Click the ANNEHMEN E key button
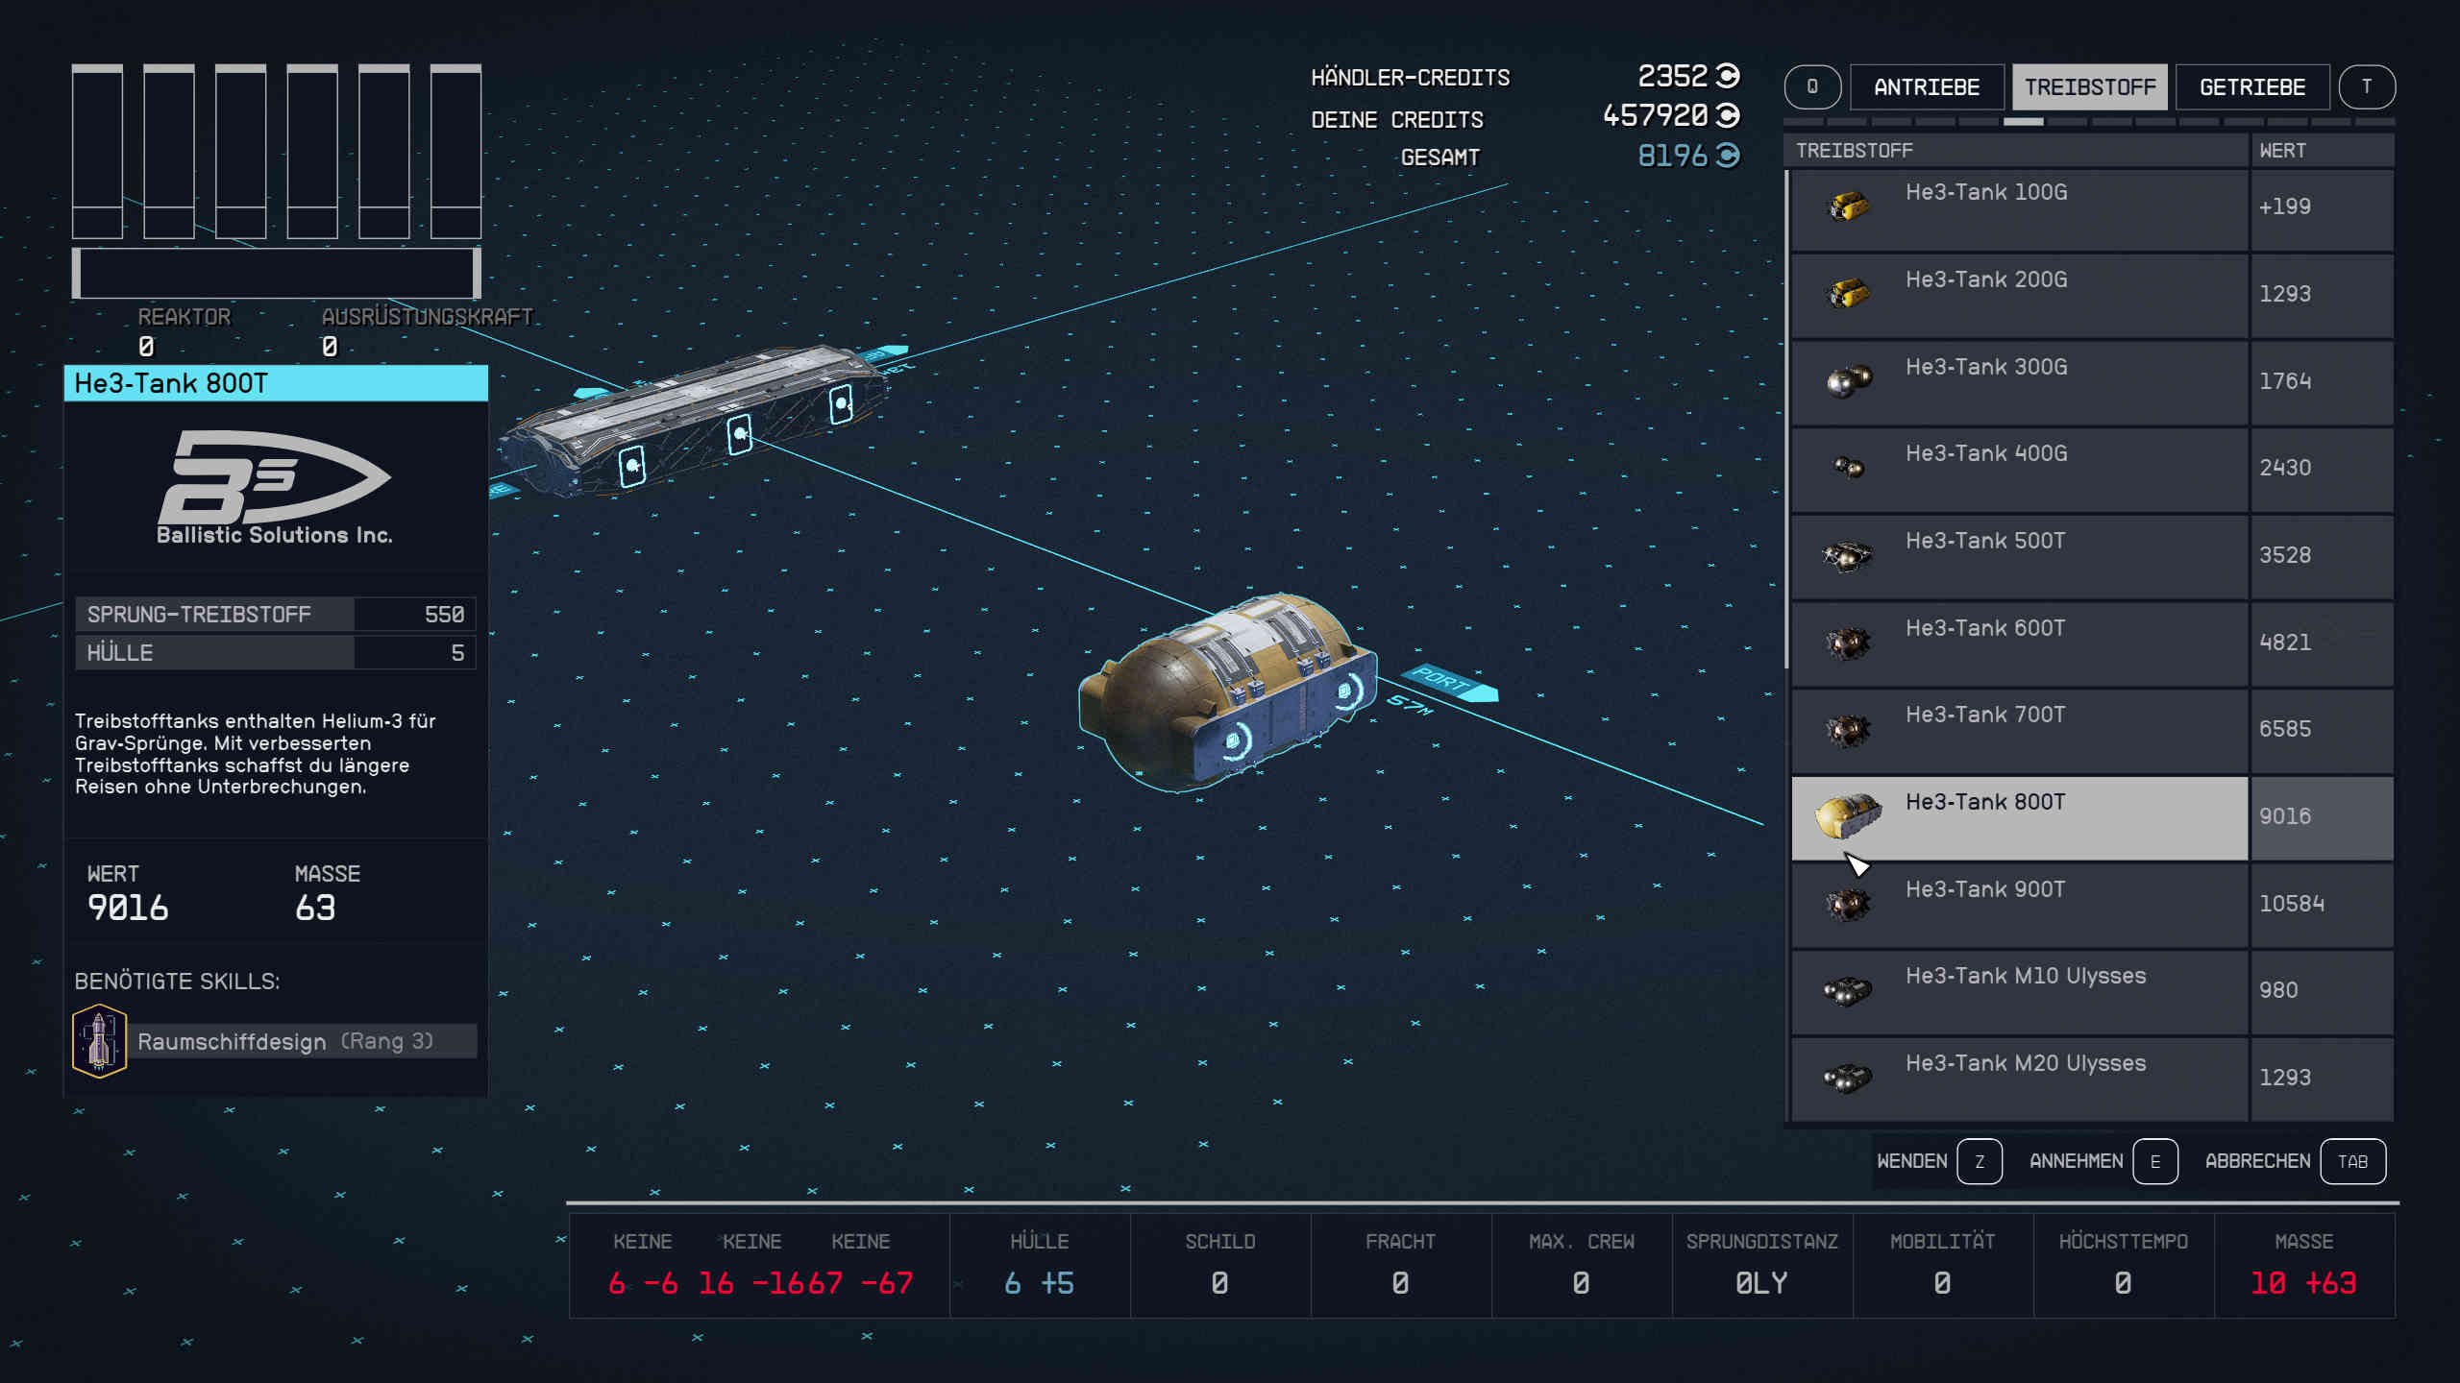The width and height of the screenshot is (2460, 1383). tap(2154, 1161)
